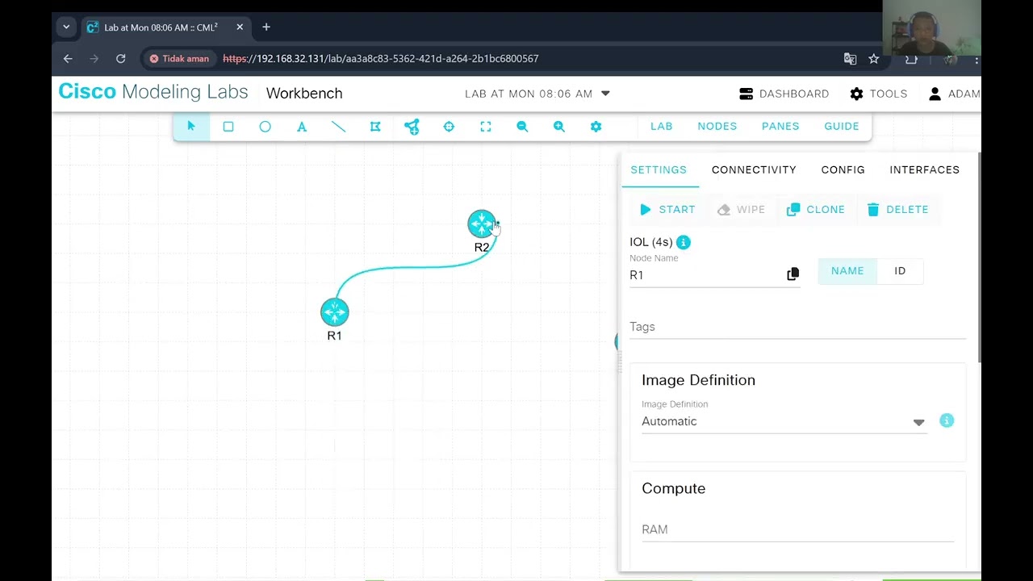Click the Tags input field
1033x581 pixels.
797,327
